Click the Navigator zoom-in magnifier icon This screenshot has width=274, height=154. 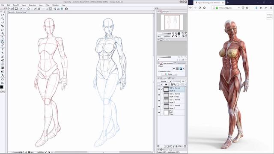point(176,33)
